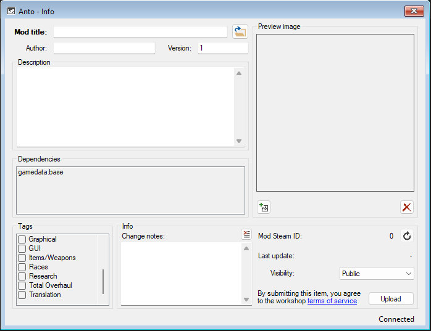Image resolution: width=431 pixels, height=331 pixels.
Task: Select the gamedata.base dependency entry
Action: [x=41, y=172]
